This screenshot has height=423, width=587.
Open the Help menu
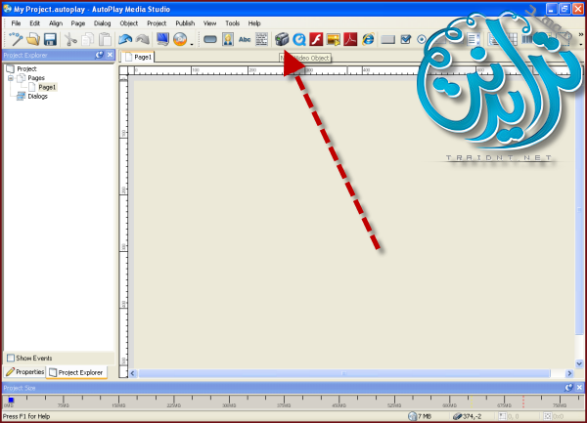pos(254,23)
